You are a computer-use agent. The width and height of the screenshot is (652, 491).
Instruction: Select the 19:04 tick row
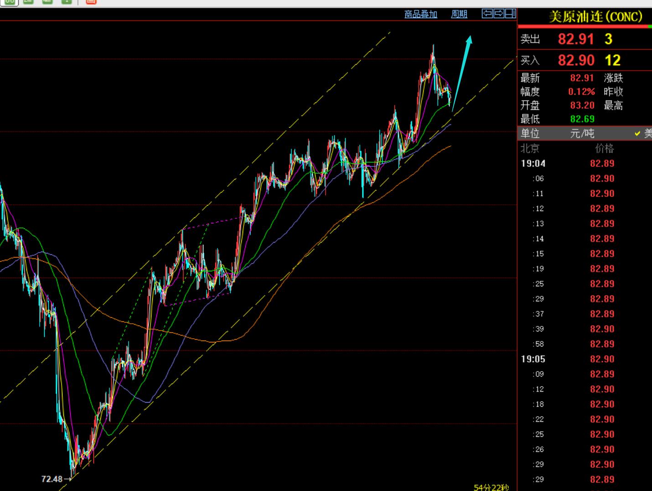[585, 163]
